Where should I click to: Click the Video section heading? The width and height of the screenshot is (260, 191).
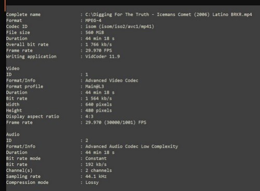13,69
